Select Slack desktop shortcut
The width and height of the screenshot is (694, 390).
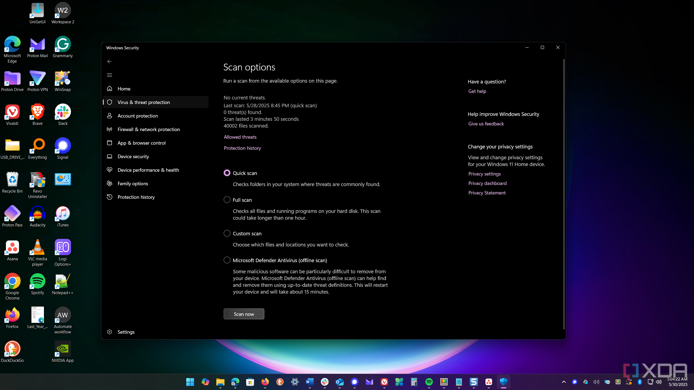(63, 115)
